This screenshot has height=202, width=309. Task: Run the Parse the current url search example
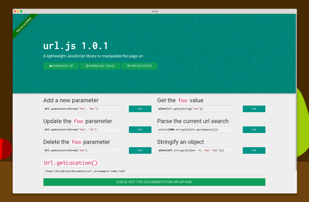[254, 130]
